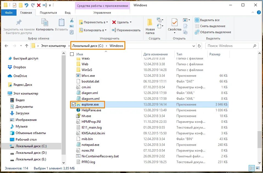263x173 pixels.
Task: Select Быстрый доступ in the navigation pane
Action: (26, 58)
